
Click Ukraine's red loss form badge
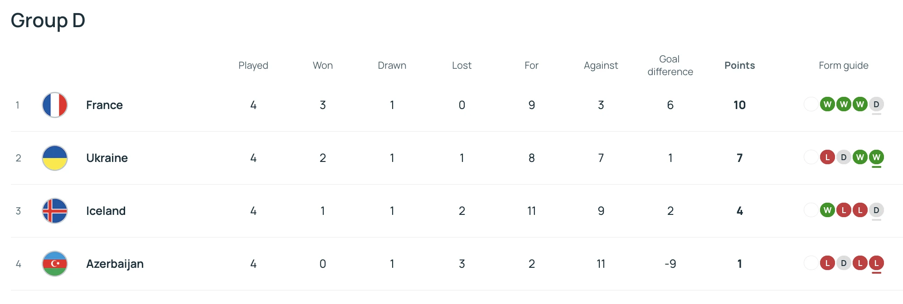(x=827, y=157)
